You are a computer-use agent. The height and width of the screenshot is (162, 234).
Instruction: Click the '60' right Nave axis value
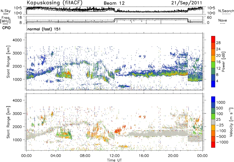(x=209, y=18)
